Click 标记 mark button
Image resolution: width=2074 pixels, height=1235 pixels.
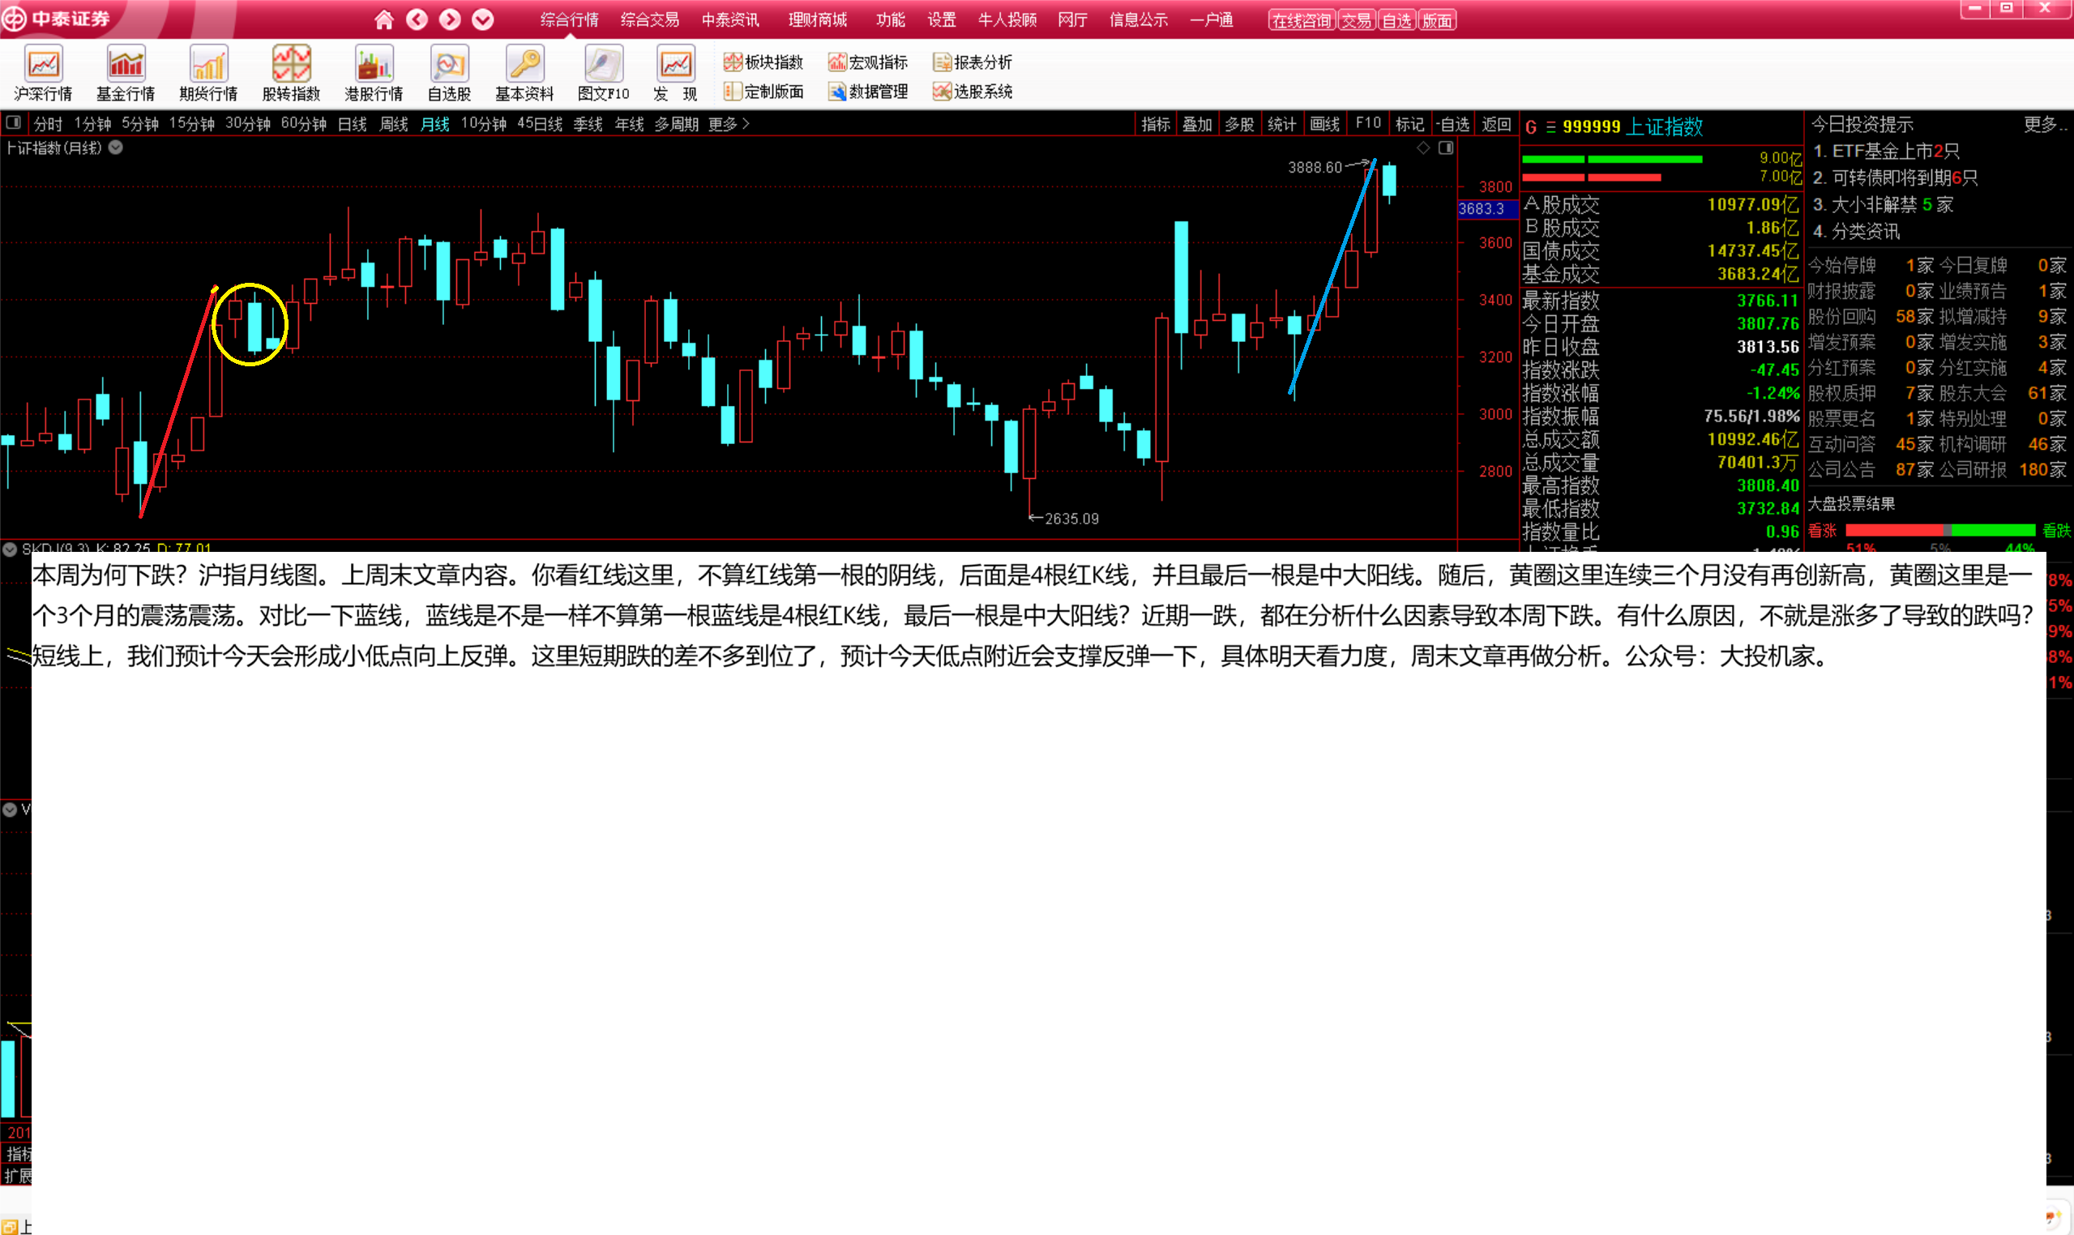(x=1410, y=124)
